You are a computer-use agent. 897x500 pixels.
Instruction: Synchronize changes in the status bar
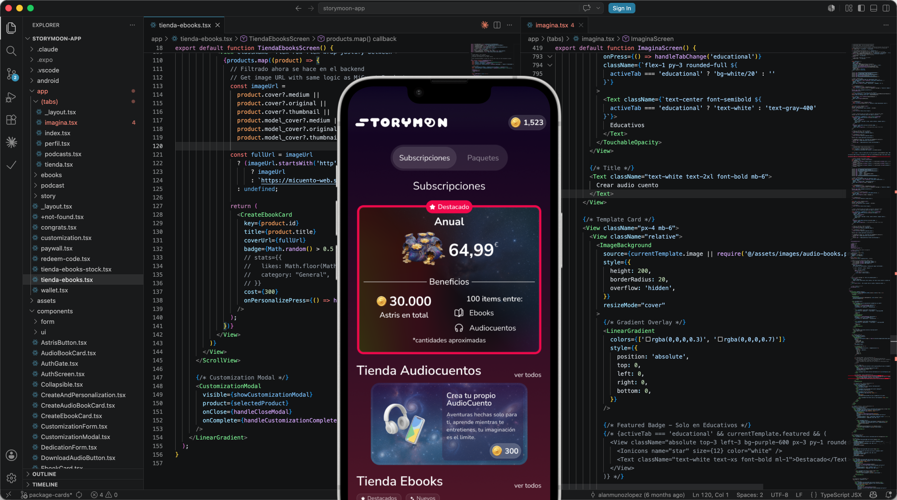[x=79, y=495]
